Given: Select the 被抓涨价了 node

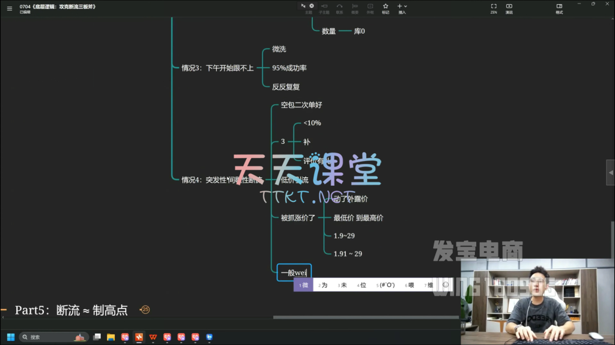Looking at the screenshot, I should tap(298, 218).
